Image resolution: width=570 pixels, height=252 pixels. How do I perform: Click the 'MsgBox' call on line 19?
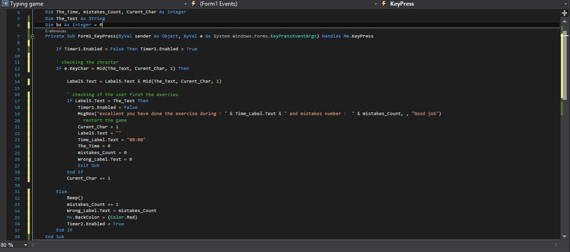86,114
